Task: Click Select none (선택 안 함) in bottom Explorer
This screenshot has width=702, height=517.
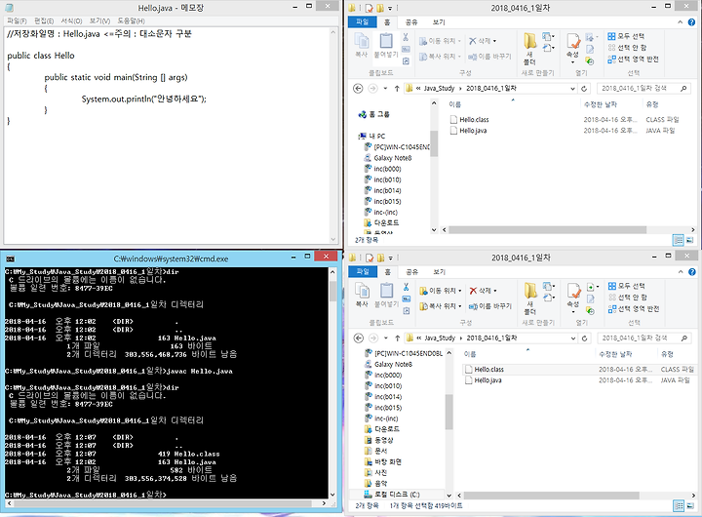Action: pos(628,298)
